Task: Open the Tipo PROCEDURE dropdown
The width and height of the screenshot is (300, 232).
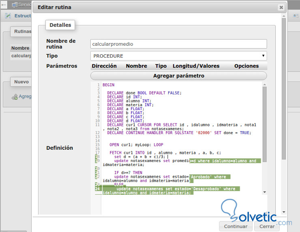Action: point(178,56)
